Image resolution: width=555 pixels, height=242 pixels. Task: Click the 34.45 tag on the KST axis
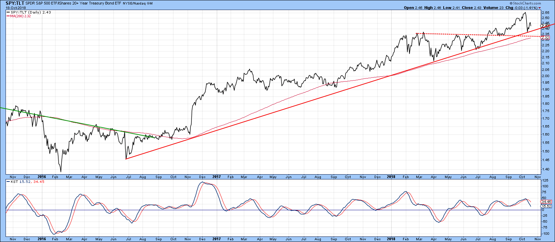pyautogui.click(x=546, y=202)
